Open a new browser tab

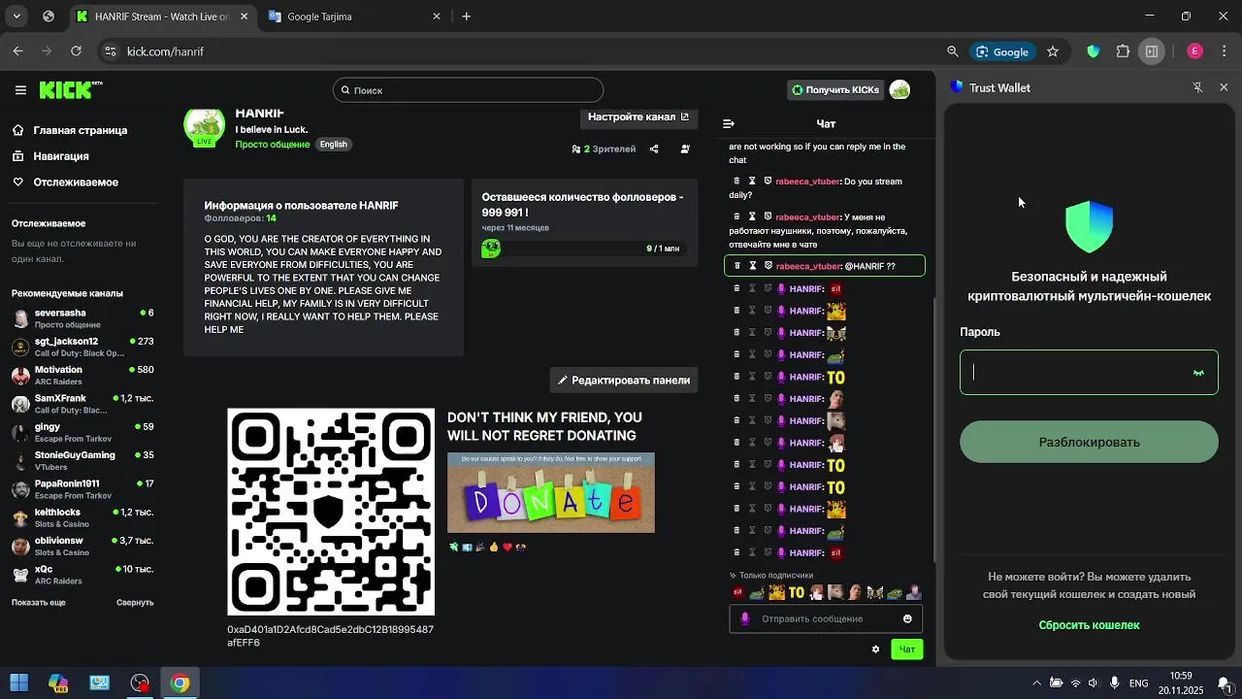[467, 17]
